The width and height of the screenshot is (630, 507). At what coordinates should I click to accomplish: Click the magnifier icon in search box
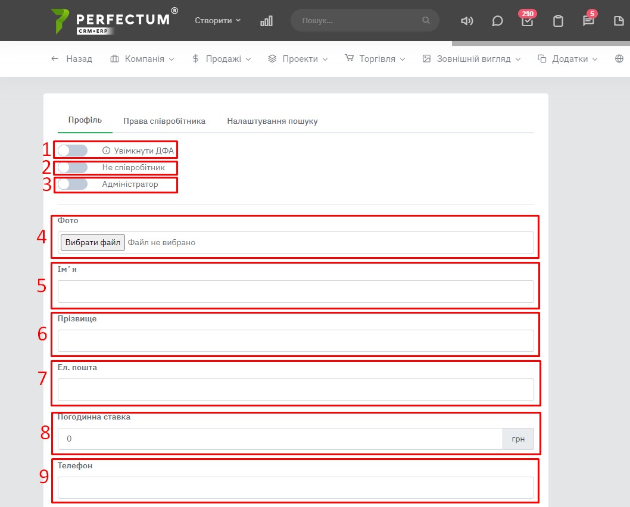(426, 20)
